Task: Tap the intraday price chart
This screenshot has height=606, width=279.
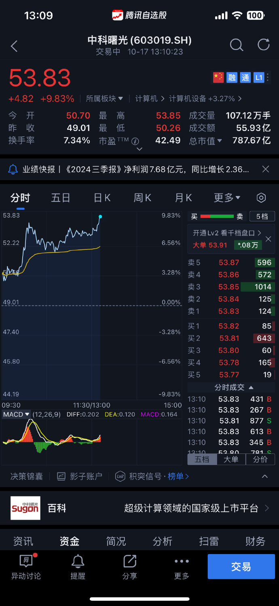Action: pyautogui.click(x=91, y=305)
